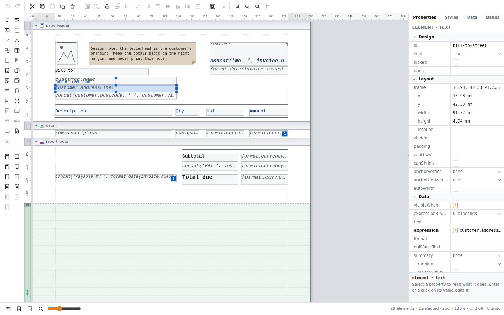
Task: Click the function icon in the expression row
Action: [x=455, y=230]
